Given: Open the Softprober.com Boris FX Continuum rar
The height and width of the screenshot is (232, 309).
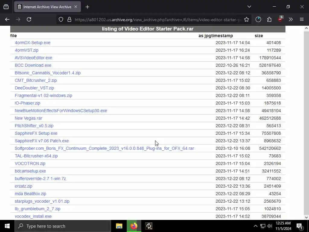Looking at the screenshot, I should click(x=104, y=148).
